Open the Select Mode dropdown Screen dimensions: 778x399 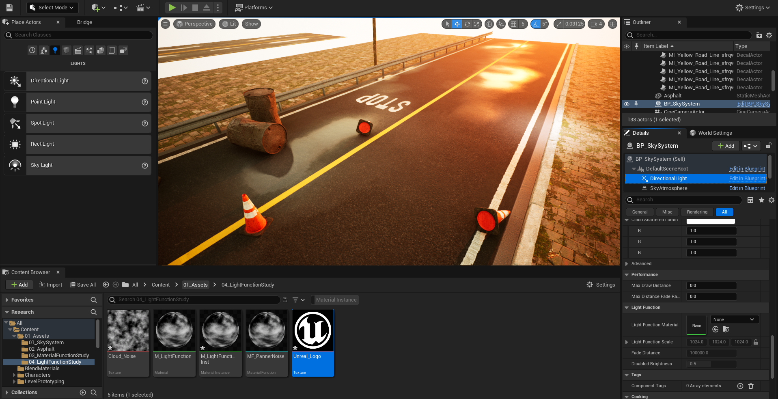point(52,7)
